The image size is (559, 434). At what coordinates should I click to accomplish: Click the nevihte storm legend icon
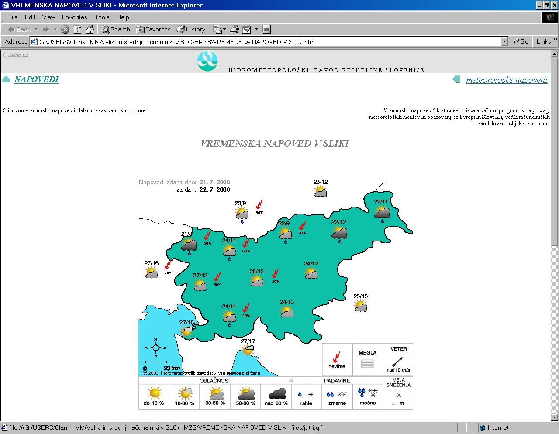tap(337, 357)
